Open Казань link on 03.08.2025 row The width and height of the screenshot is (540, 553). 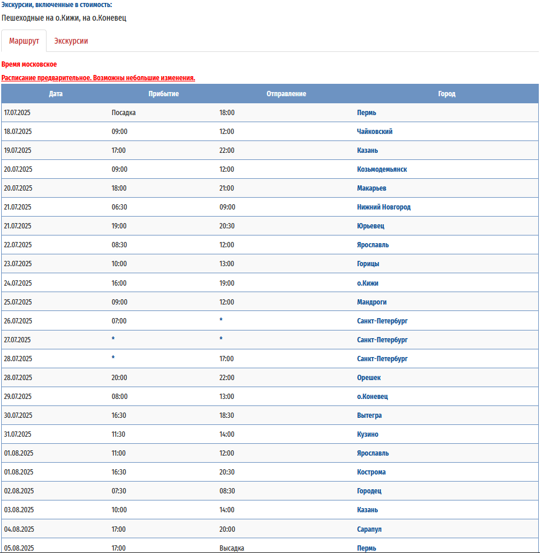(367, 510)
